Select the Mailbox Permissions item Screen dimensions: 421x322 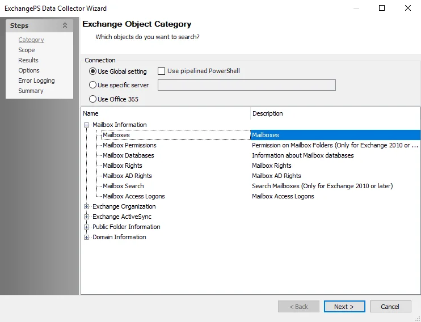129,145
